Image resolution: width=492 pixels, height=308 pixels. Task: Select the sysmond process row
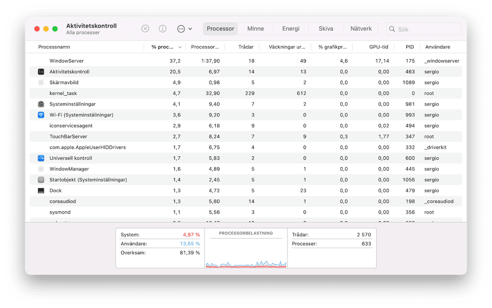[246, 212]
